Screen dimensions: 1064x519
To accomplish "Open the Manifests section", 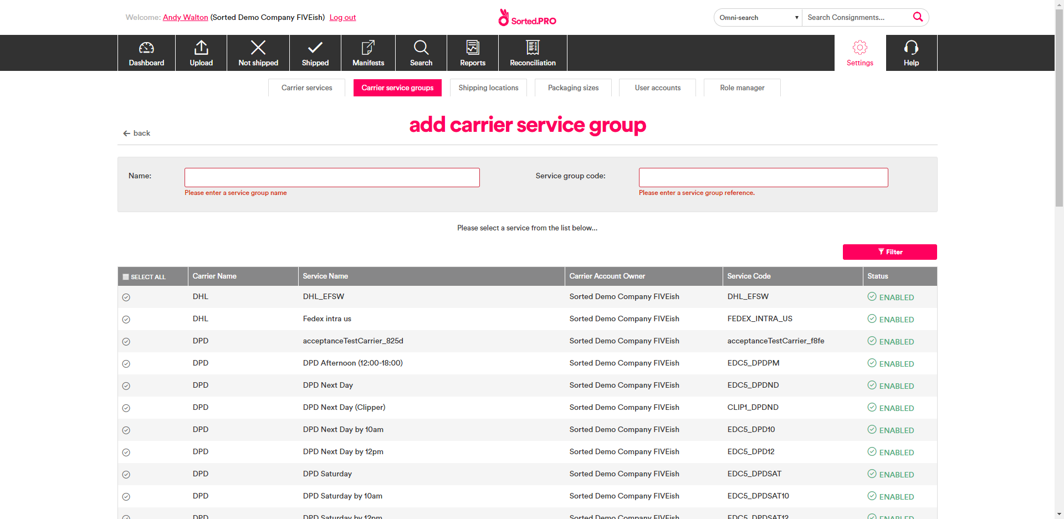I will (x=367, y=53).
